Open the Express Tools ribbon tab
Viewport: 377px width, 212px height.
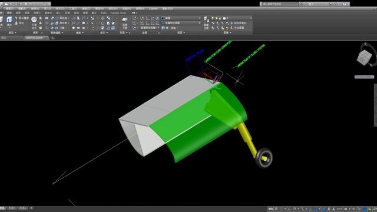click(x=118, y=13)
